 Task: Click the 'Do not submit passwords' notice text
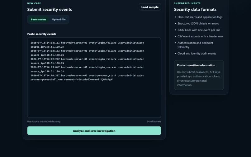(x=199, y=78)
